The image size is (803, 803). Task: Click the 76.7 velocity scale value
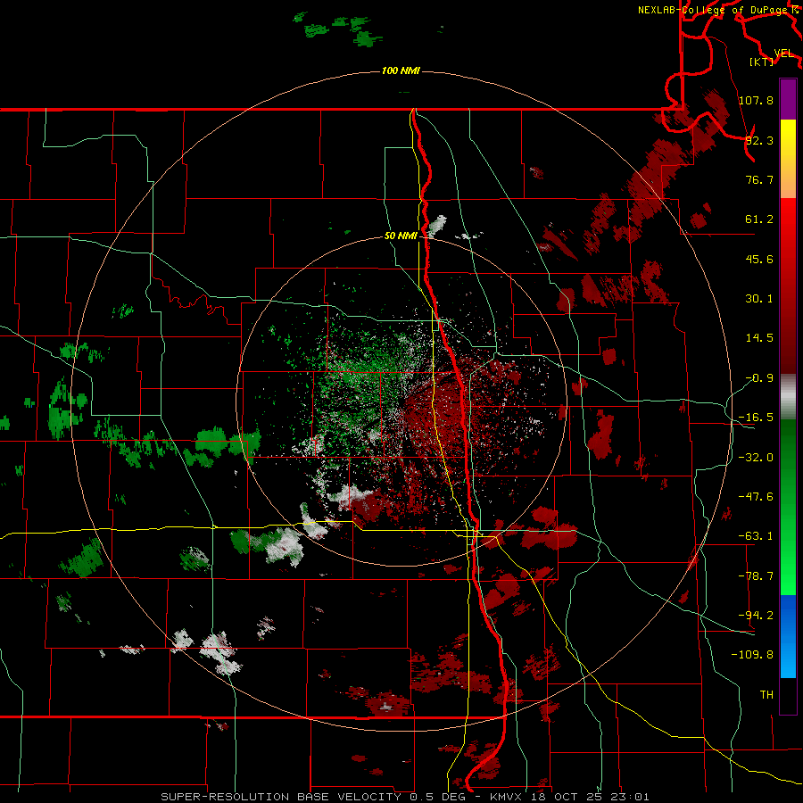pyautogui.click(x=759, y=179)
